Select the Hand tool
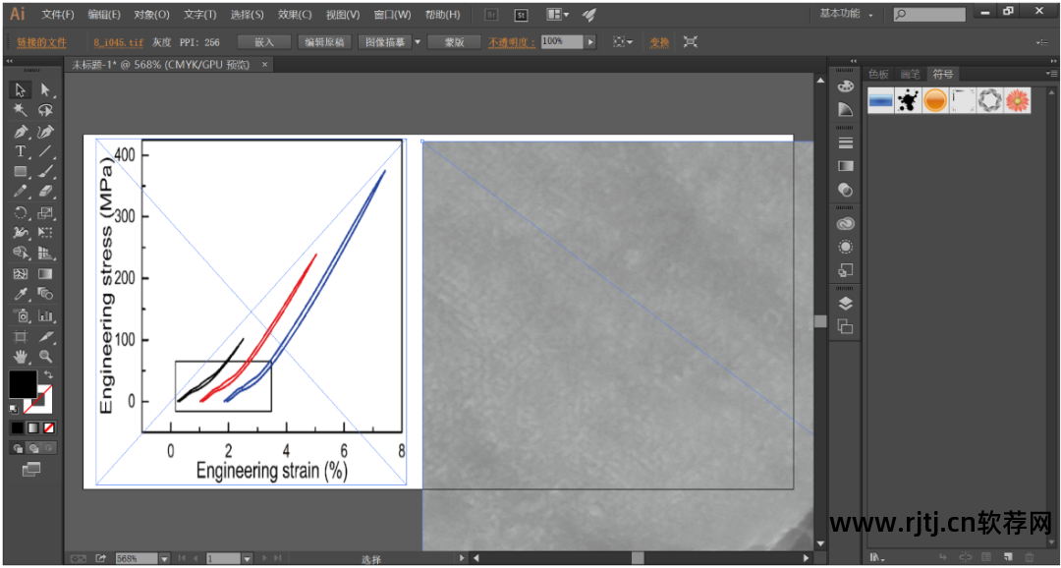 pyautogui.click(x=20, y=357)
